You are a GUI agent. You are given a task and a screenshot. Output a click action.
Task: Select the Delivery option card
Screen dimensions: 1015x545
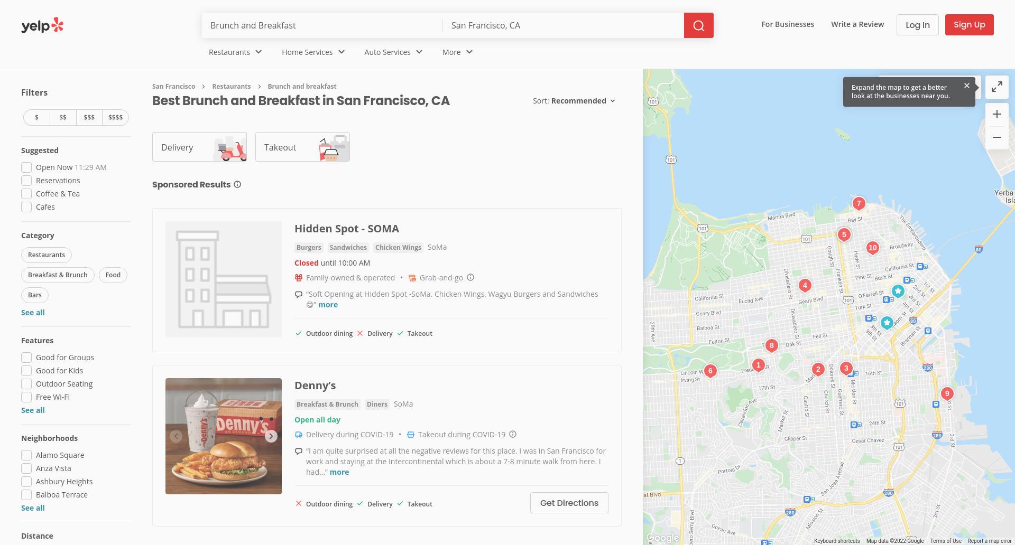[x=199, y=147]
